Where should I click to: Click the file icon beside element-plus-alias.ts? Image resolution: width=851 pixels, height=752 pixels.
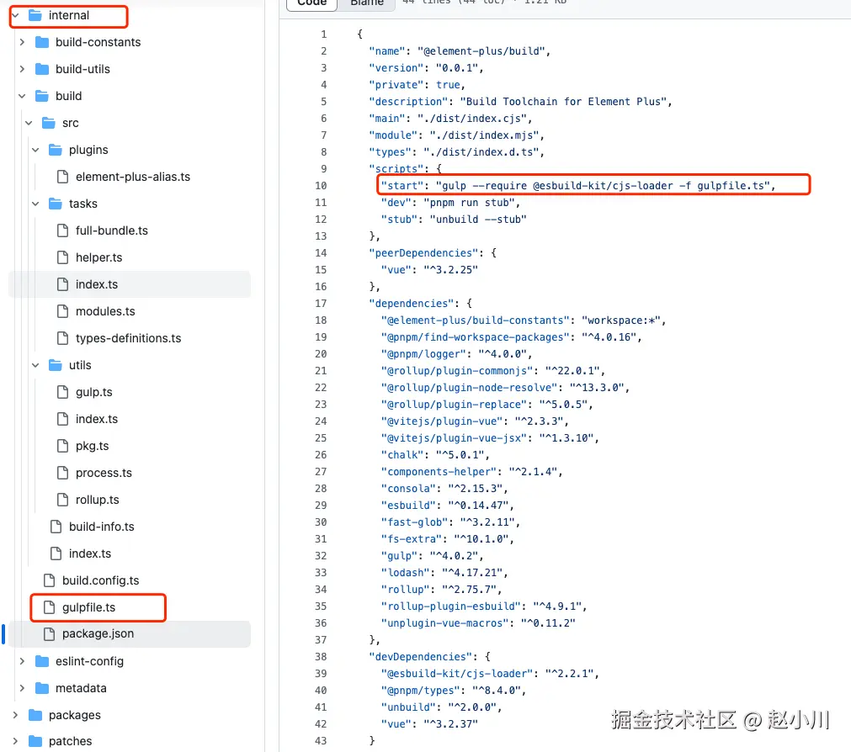click(63, 177)
